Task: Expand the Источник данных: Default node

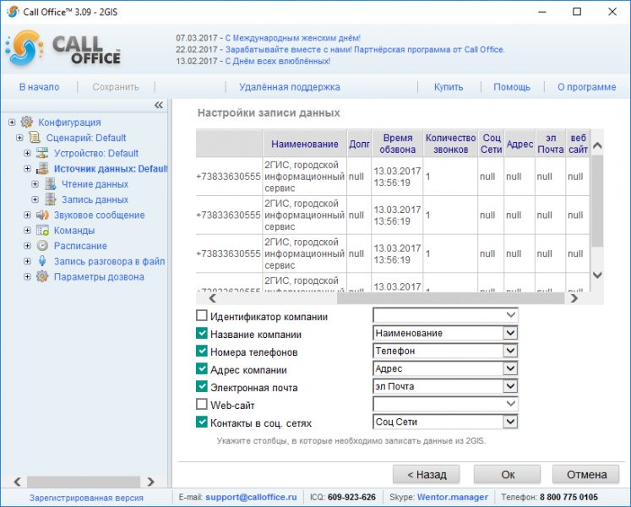Action: tap(27, 169)
